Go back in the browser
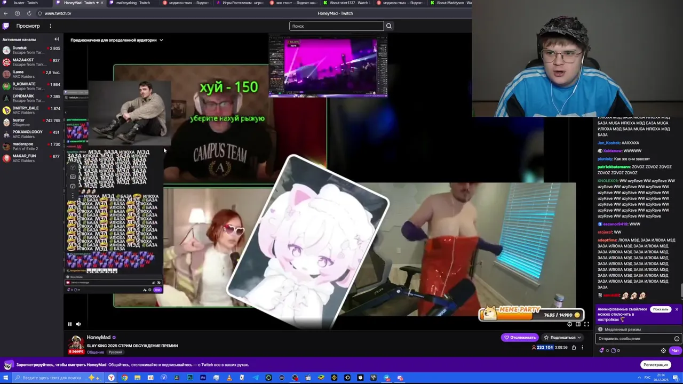Viewport: 683px width, 384px height. pos(6,13)
